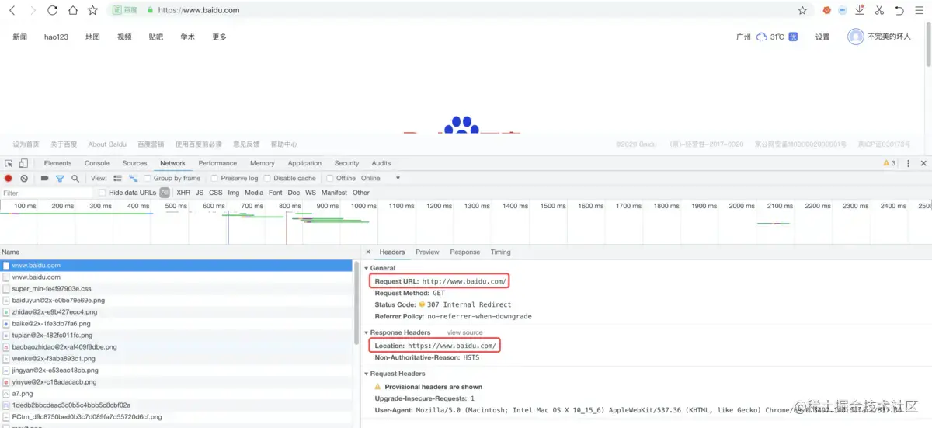Check the Disable cache option
The height and width of the screenshot is (428, 932).
tap(267, 179)
